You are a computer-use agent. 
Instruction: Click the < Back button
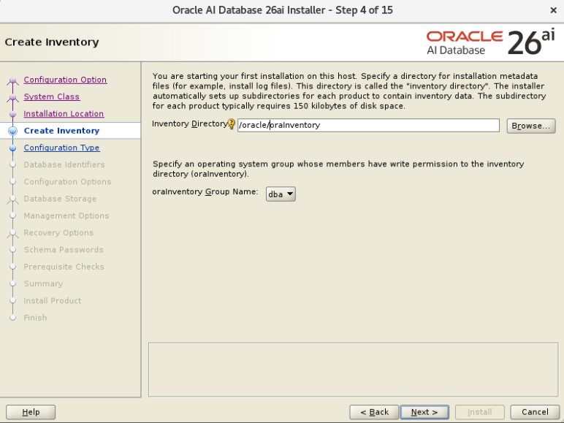click(374, 412)
